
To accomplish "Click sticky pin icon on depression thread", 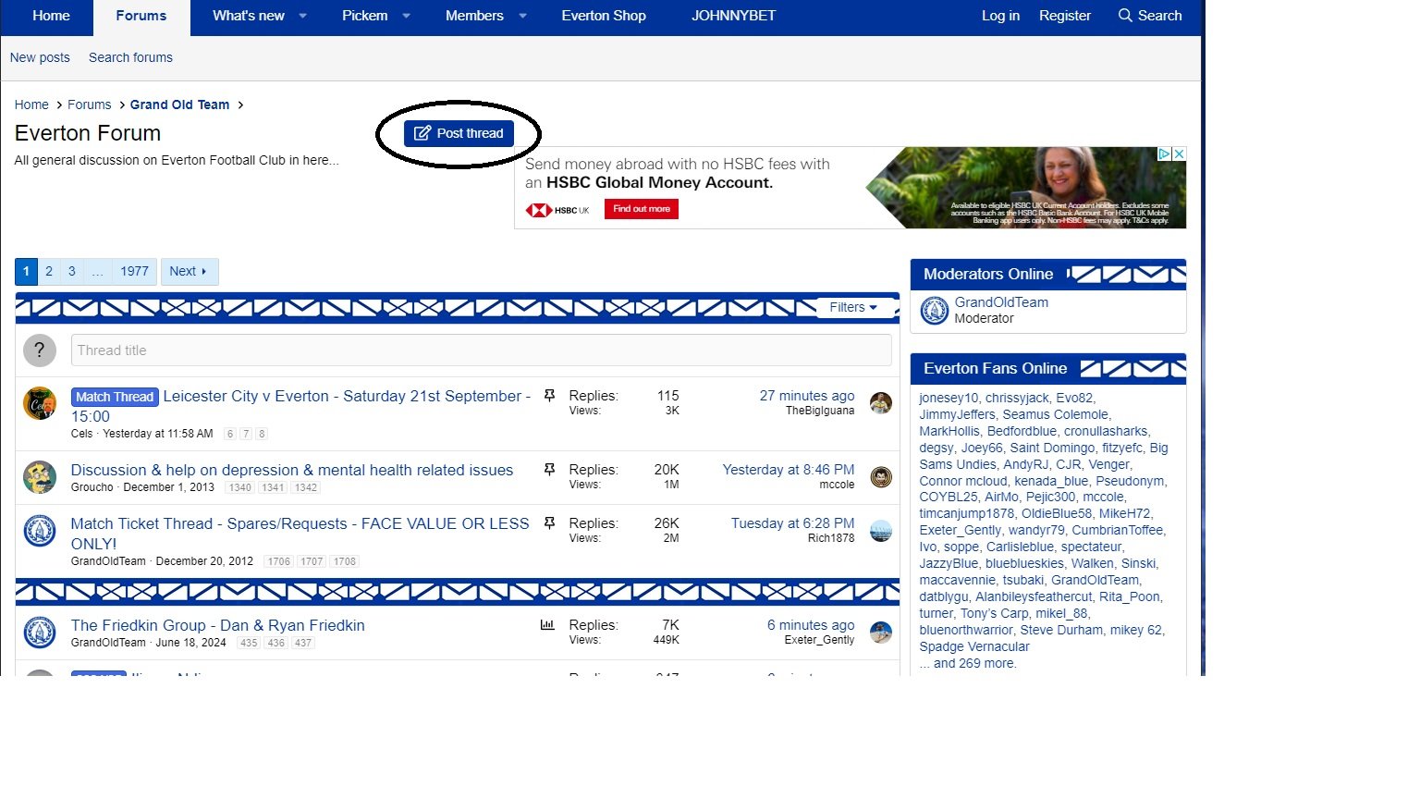I will click(x=549, y=470).
